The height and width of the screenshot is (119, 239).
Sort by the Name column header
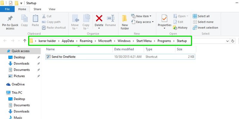(x=79, y=49)
